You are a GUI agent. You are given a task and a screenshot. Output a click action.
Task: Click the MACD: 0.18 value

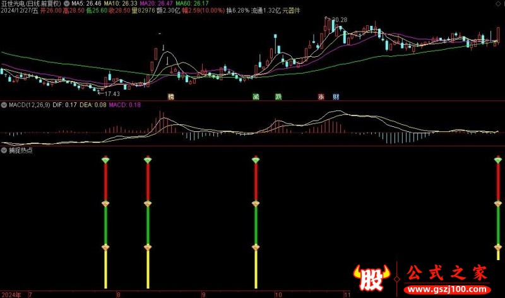tap(124, 105)
